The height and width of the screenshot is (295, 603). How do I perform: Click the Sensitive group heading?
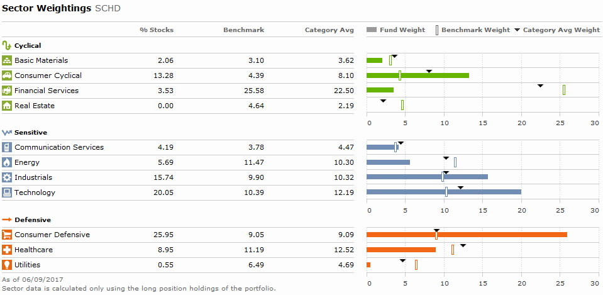[x=31, y=133]
